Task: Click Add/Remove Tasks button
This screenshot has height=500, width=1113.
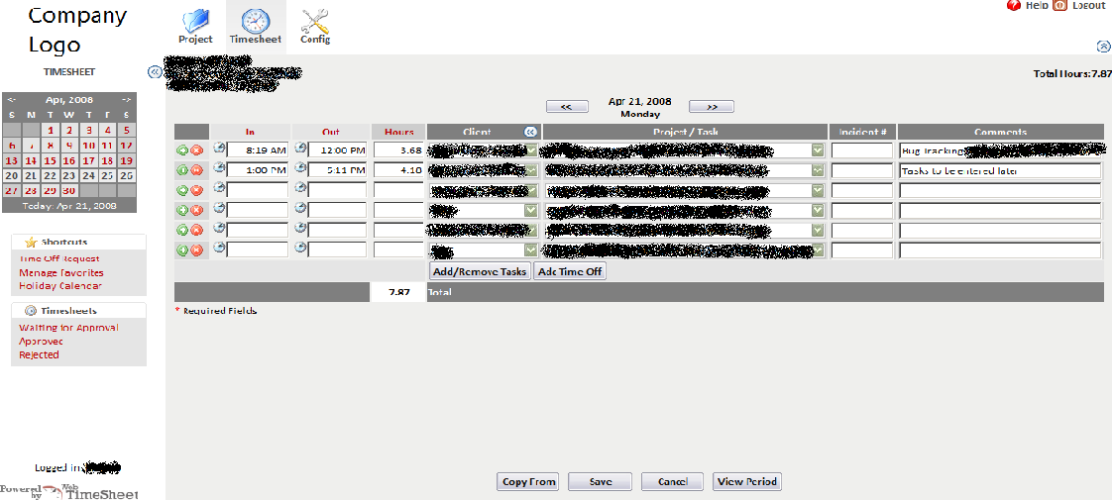Action: [x=480, y=271]
